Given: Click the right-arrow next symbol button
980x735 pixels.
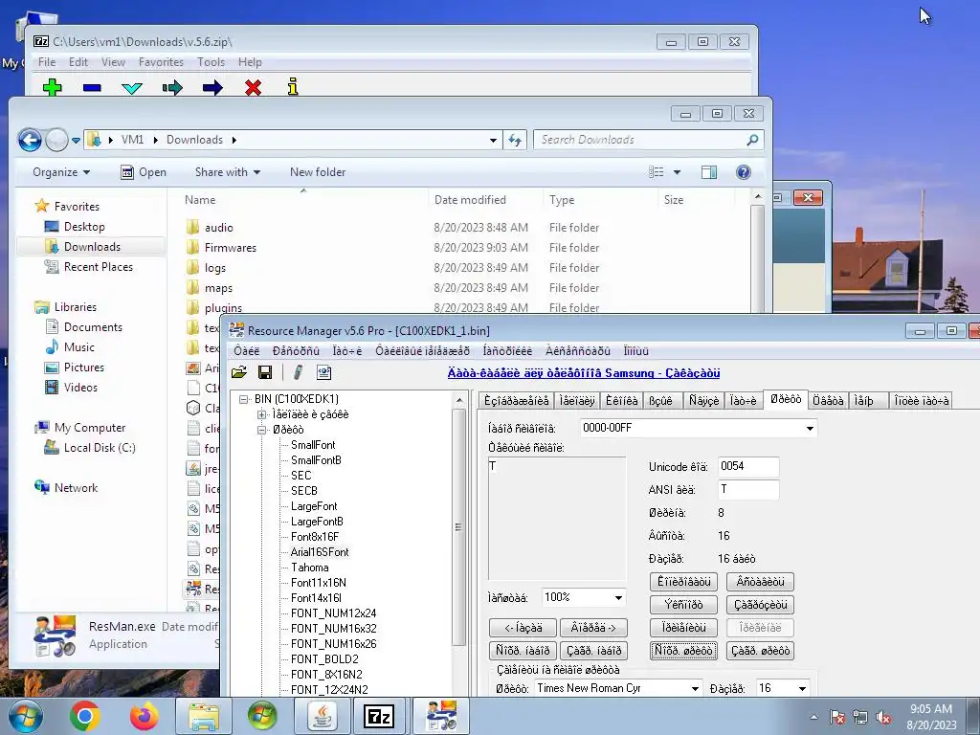Looking at the screenshot, I should [x=593, y=628].
